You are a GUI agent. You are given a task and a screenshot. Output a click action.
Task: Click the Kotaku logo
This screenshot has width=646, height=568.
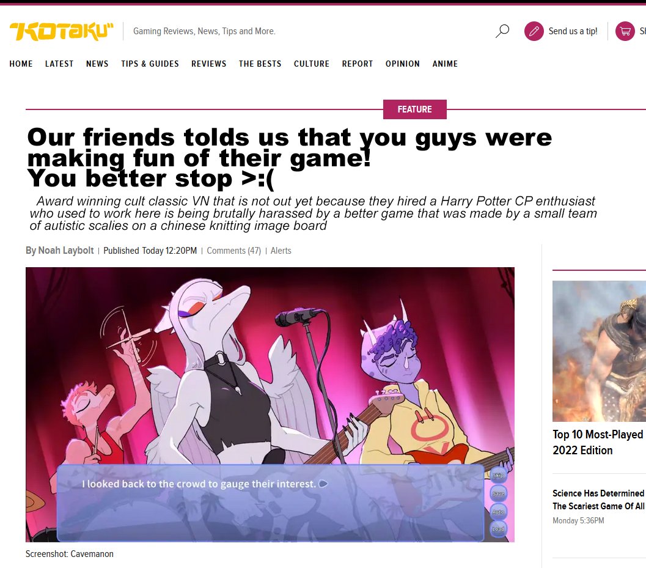pos(61,31)
